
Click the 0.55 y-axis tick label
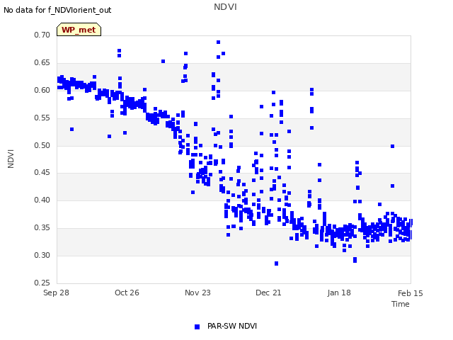click(x=42, y=118)
